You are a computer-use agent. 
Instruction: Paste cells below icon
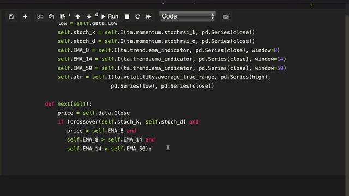pyautogui.click(x=63, y=16)
